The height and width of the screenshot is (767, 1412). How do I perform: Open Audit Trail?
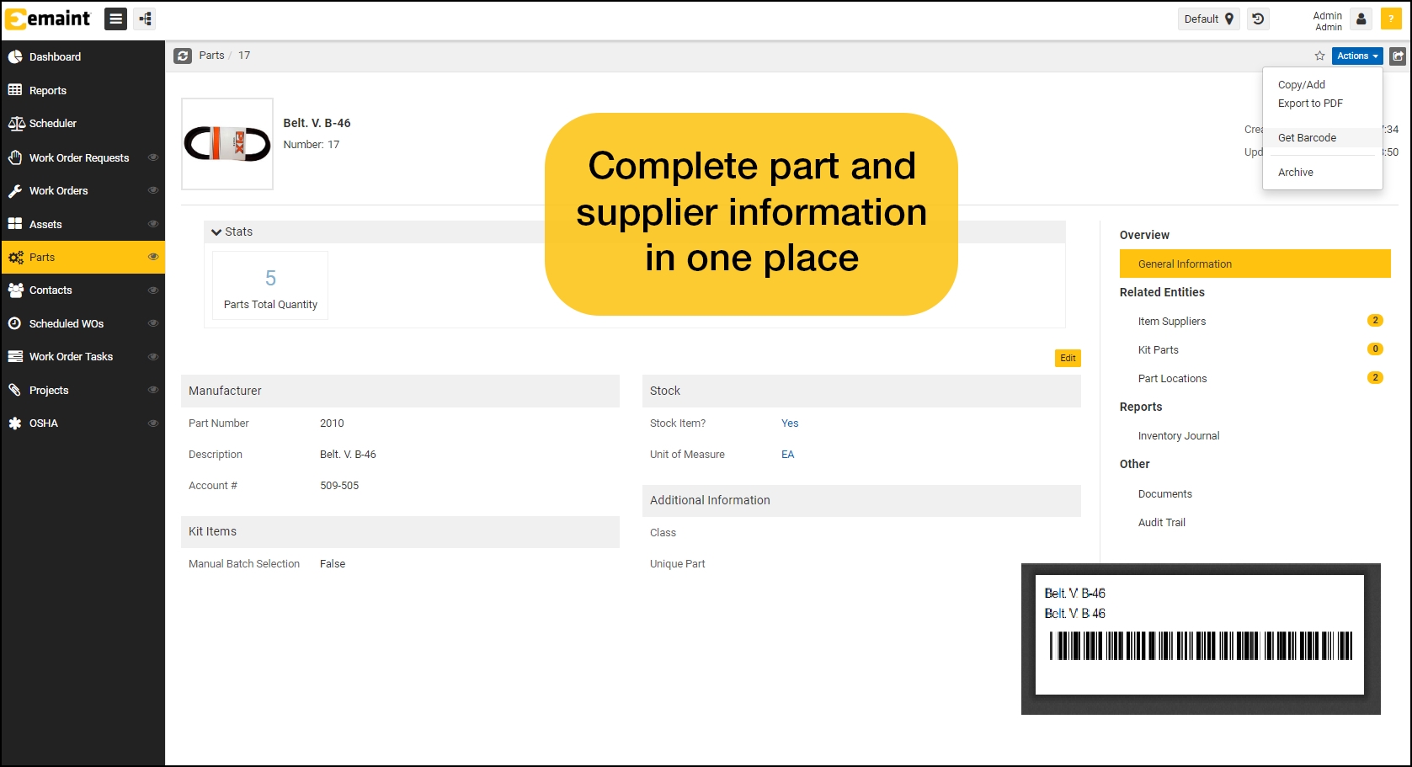(x=1161, y=522)
